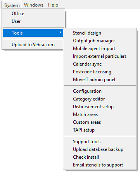The height and width of the screenshot is (175, 140).
Task: Open the Windows menu
Action: [x=34, y=5]
